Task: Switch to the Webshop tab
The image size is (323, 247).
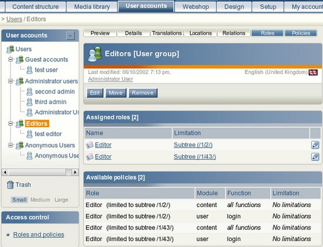Action: coord(196,6)
